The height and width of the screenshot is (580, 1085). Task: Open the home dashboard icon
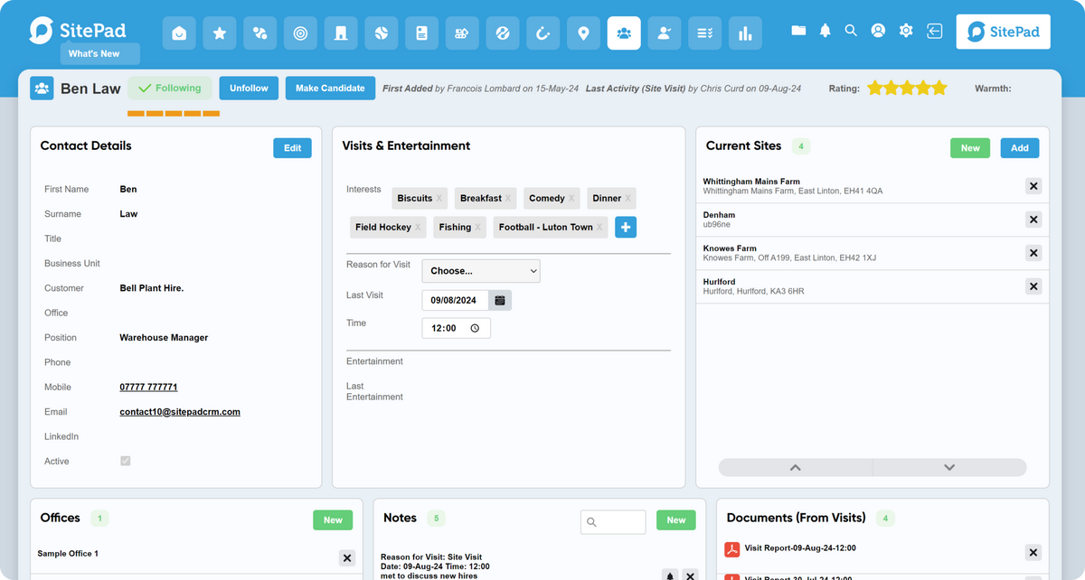pyautogui.click(x=179, y=33)
